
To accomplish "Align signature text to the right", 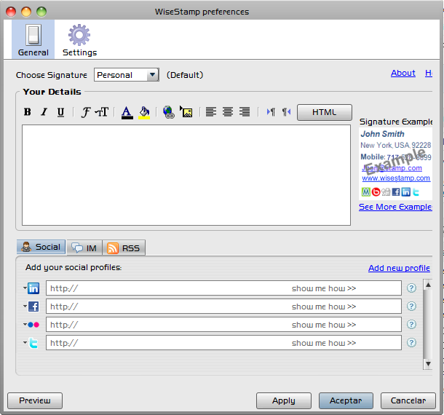I will tap(245, 112).
